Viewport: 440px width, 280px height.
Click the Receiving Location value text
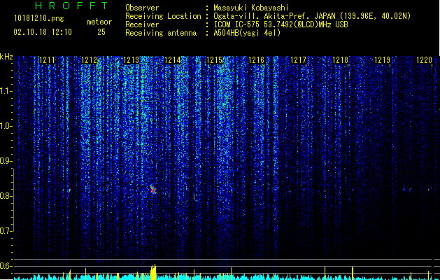coord(312,16)
